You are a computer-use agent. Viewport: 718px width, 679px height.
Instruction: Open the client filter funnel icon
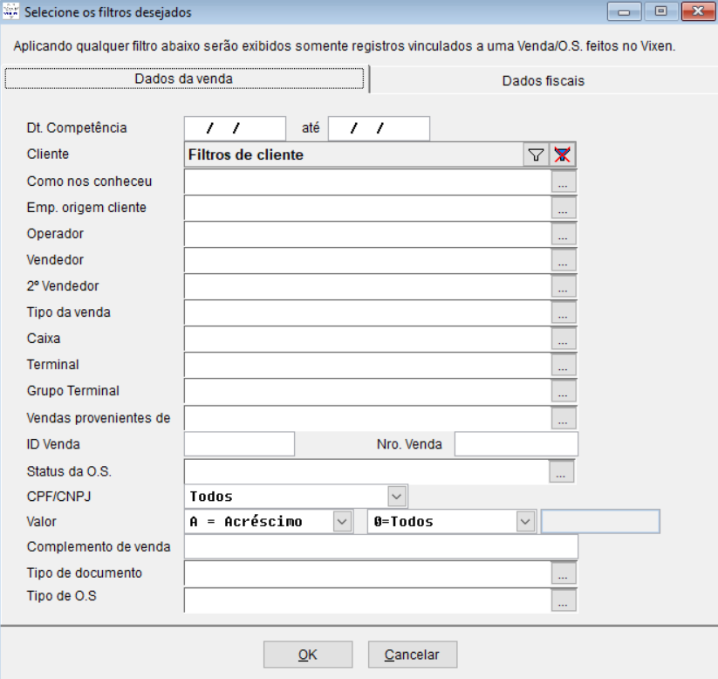tap(536, 154)
